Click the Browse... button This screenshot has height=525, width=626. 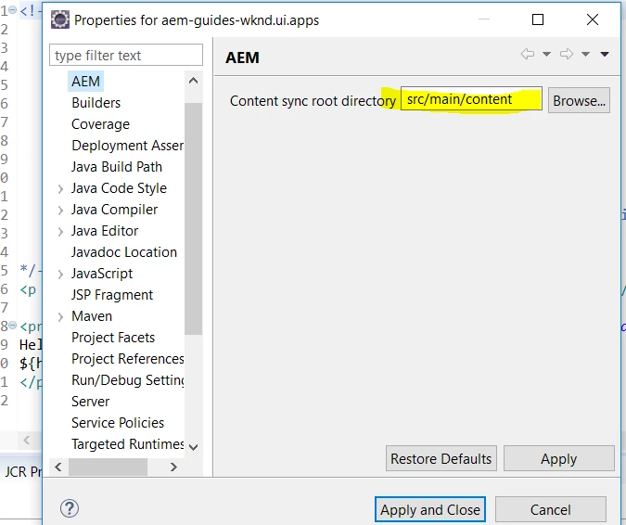pos(579,100)
